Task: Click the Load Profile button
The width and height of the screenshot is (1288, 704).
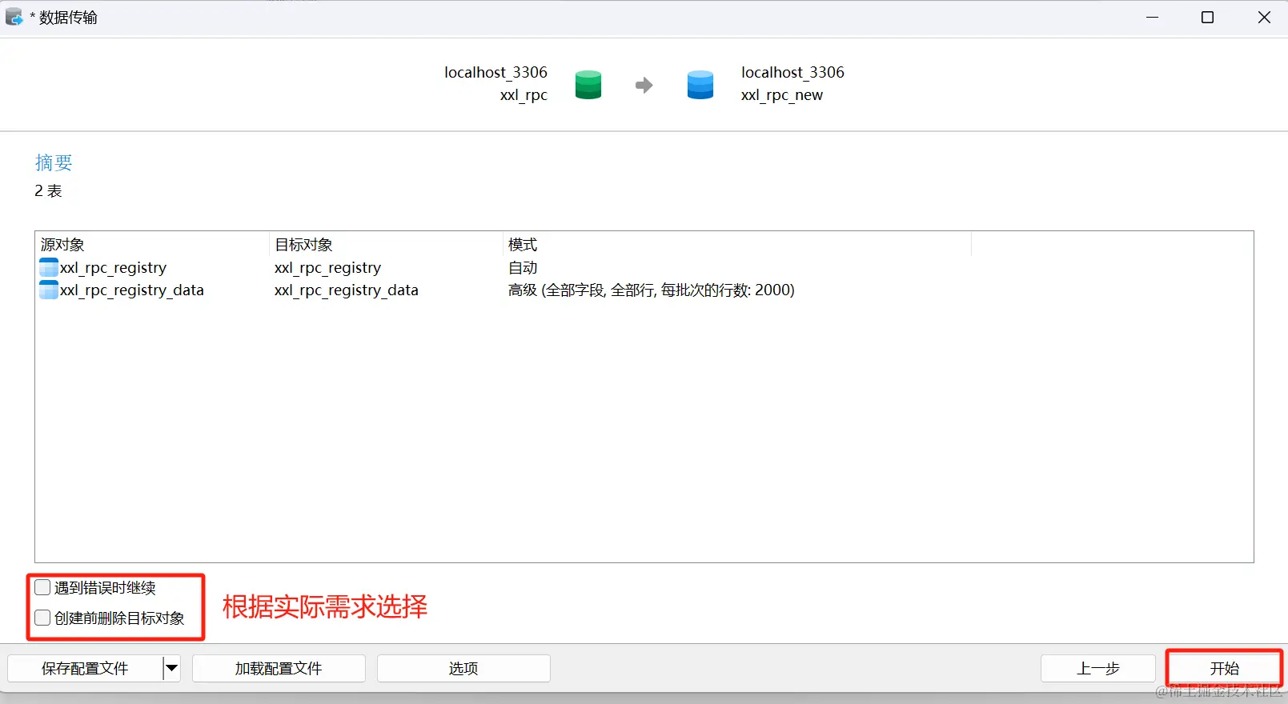Action: coord(279,668)
